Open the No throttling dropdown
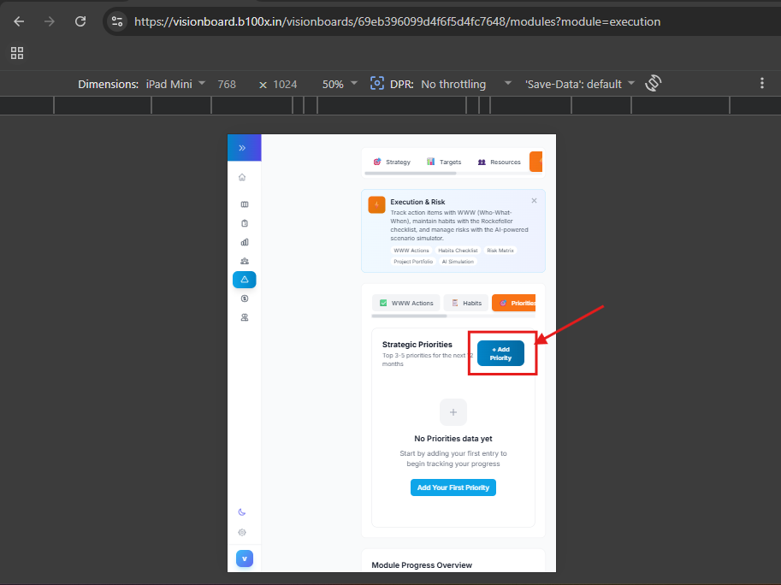The height and width of the screenshot is (585, 781). [x=466, y=84]
